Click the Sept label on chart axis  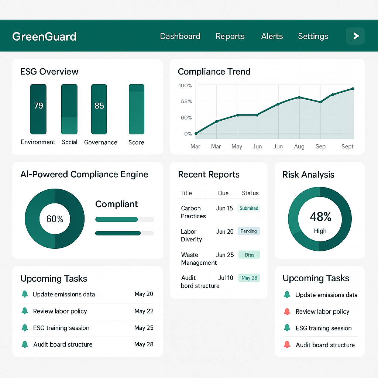347,147
